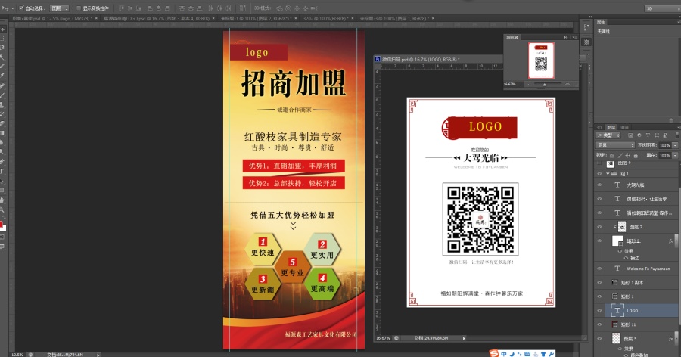681x357 pixels.
Task: Select the Move tool in the toolbox
Action: pos(4,29)
